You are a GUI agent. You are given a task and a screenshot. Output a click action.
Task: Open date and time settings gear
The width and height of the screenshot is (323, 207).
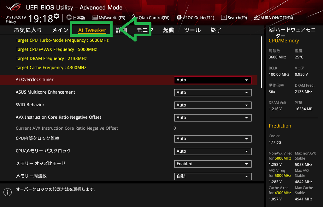(56, 16)
